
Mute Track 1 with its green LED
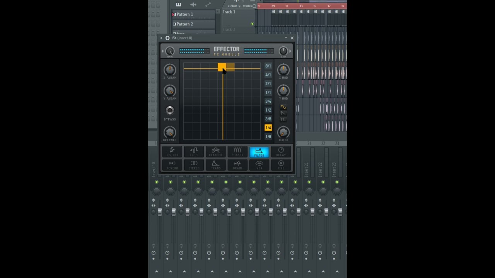pos(253,24)
